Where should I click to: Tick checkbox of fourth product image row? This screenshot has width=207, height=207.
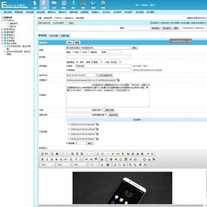(69, 138)
